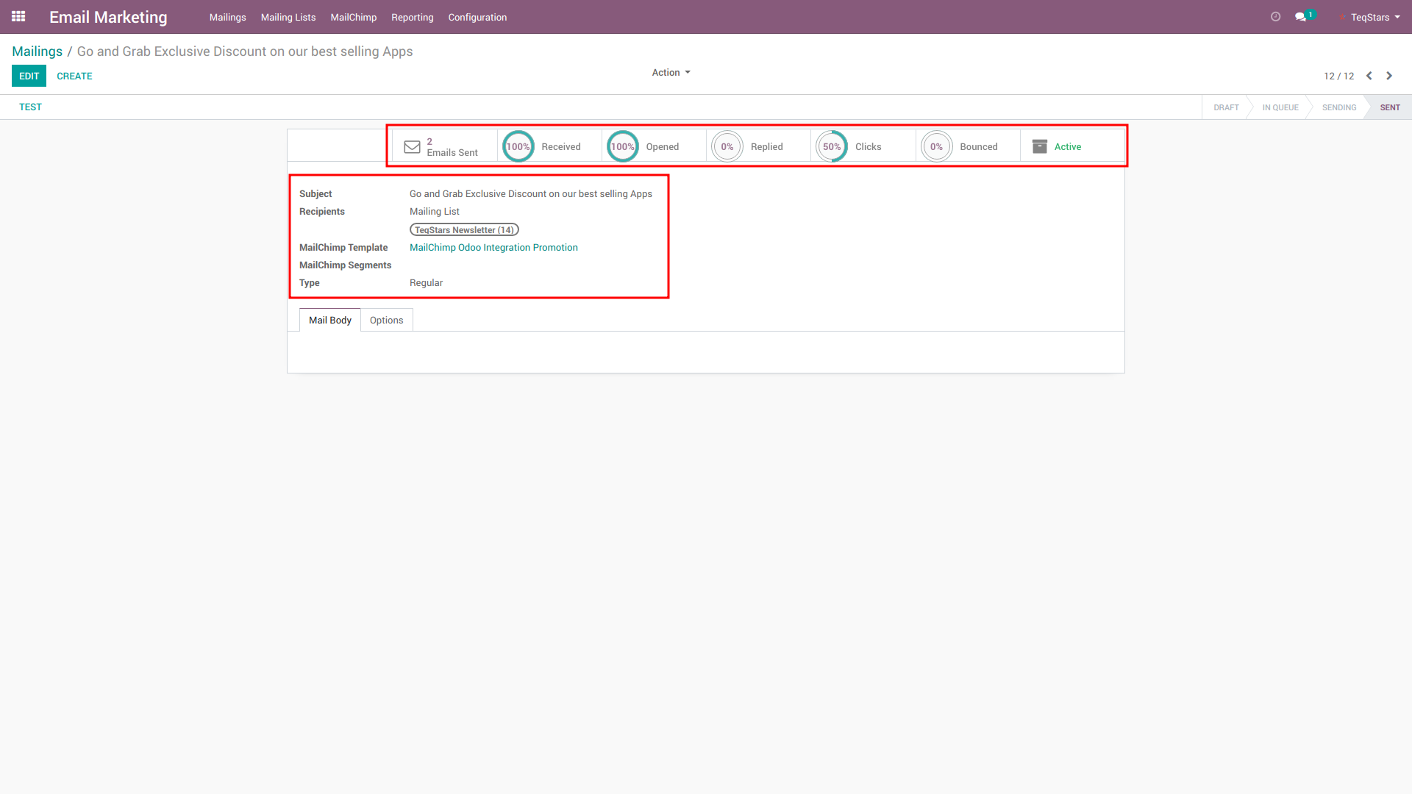Click the 100% Received pie chart

pyautogui.click(x=518, y=147)
